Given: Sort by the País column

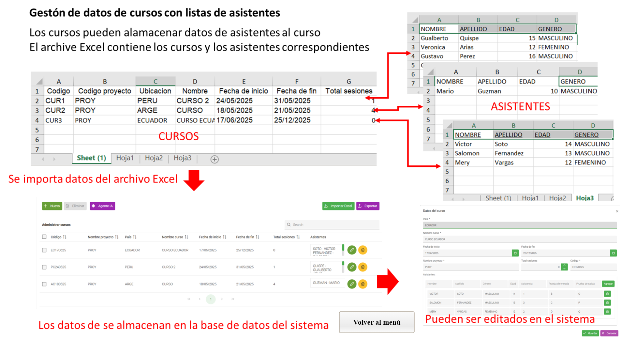Looking at the screenshot, I should (135, 237).
